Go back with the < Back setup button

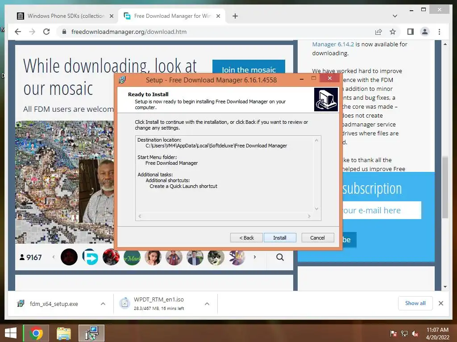coord(246,238)
